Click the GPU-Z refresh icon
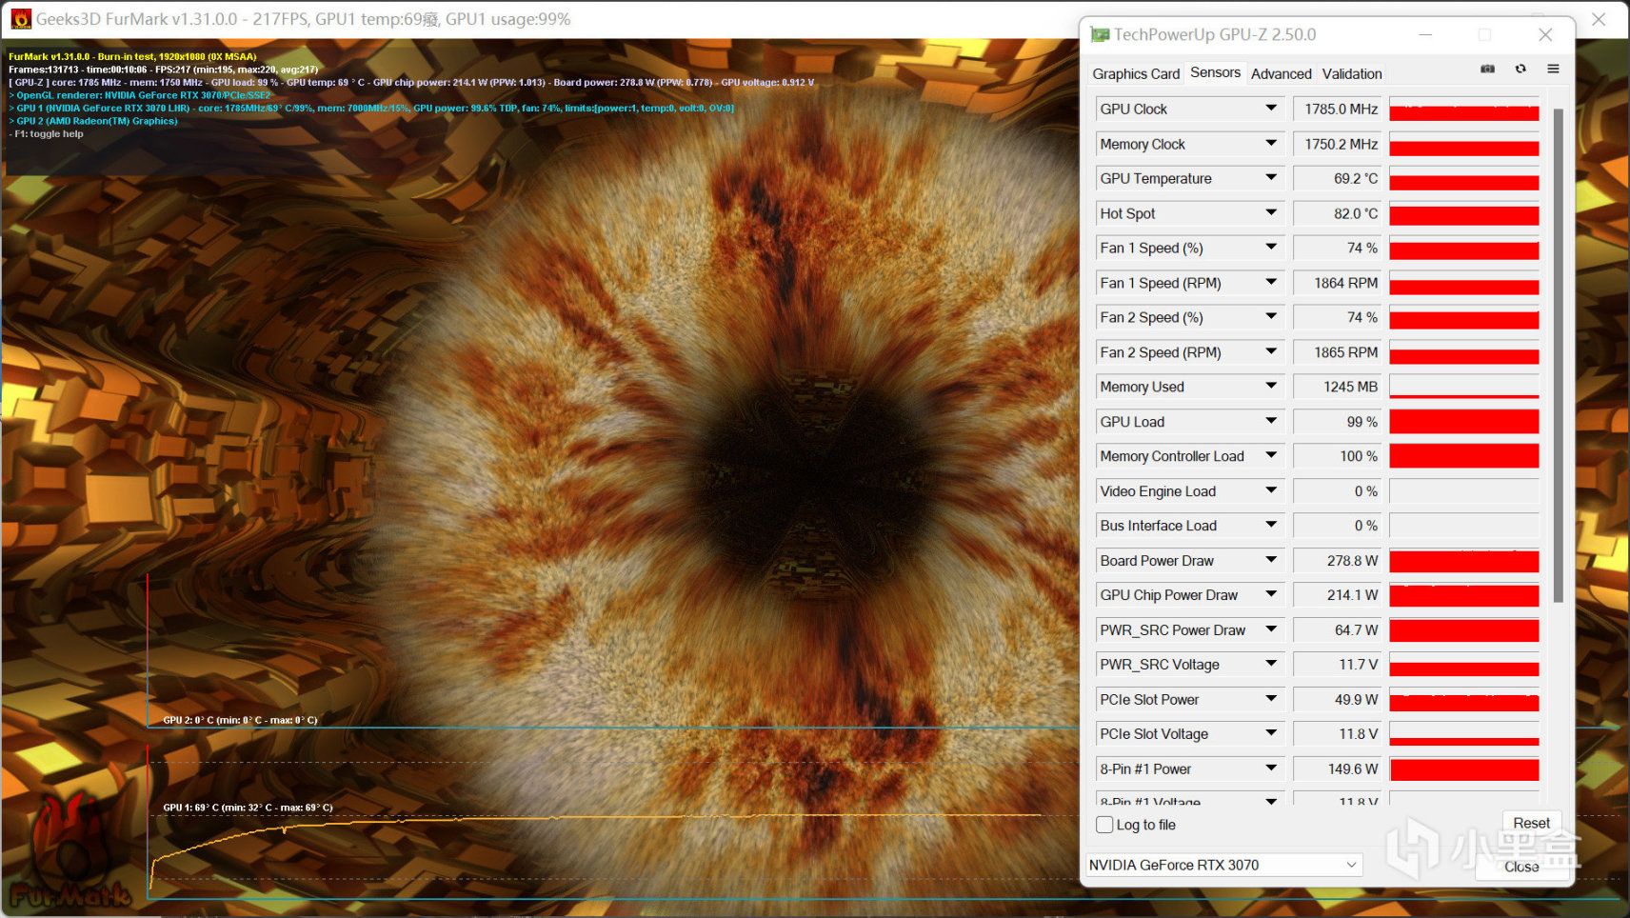 point(1521,69)
